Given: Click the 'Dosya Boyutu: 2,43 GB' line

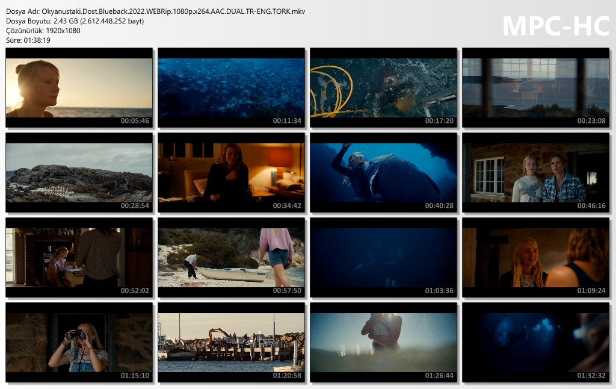Looking at the screenshot, I should click(75, 21).
